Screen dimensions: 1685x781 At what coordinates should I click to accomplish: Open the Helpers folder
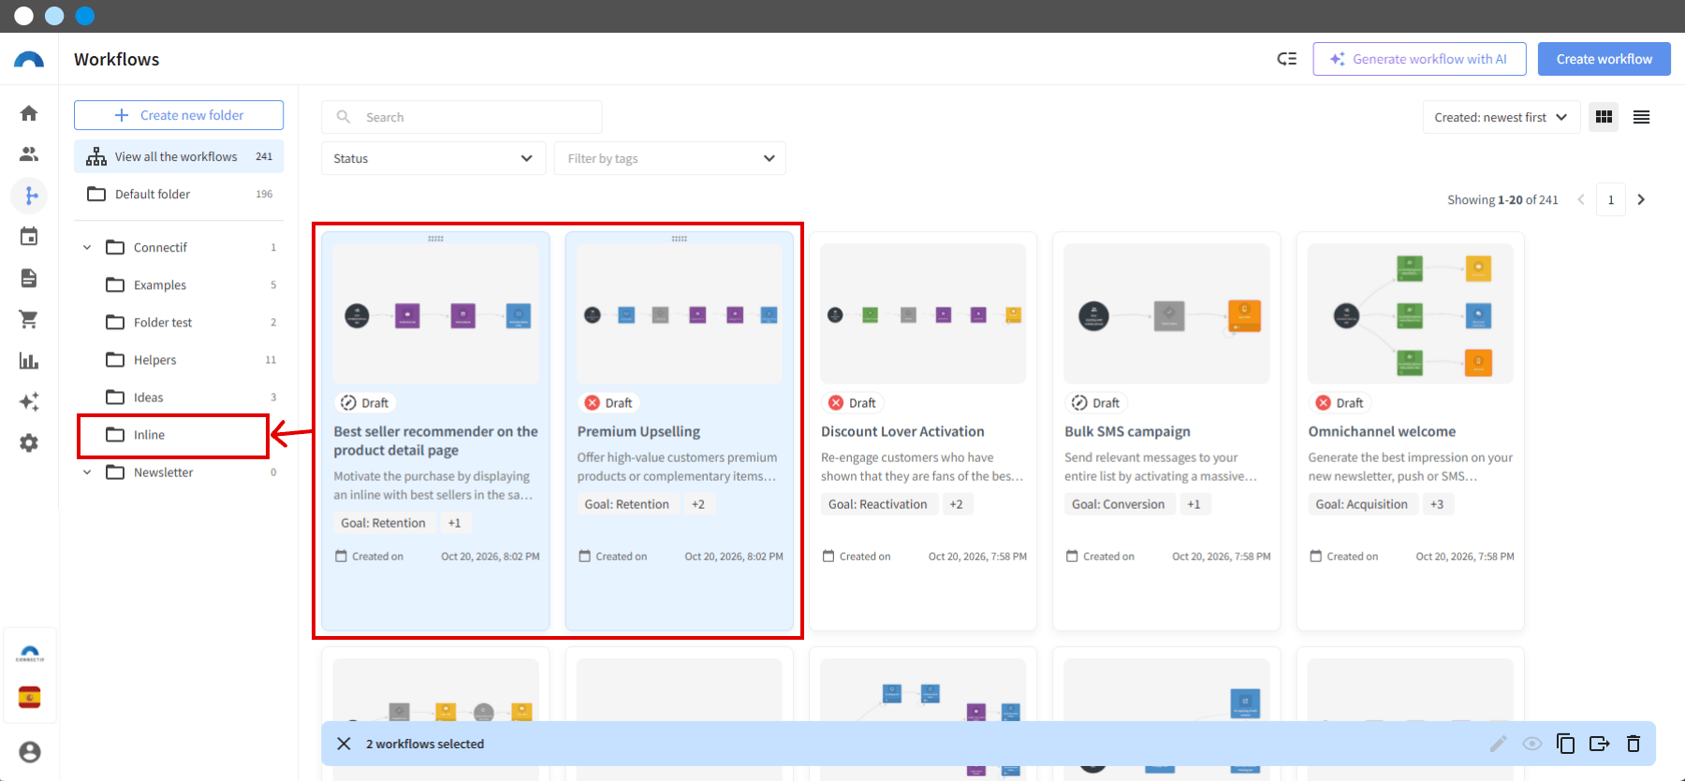point(179,360)
